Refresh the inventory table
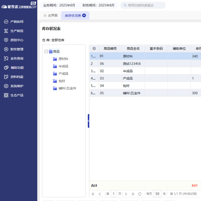Screen dimensions: 201x201 pyautogui.click(x=140, y=194)
